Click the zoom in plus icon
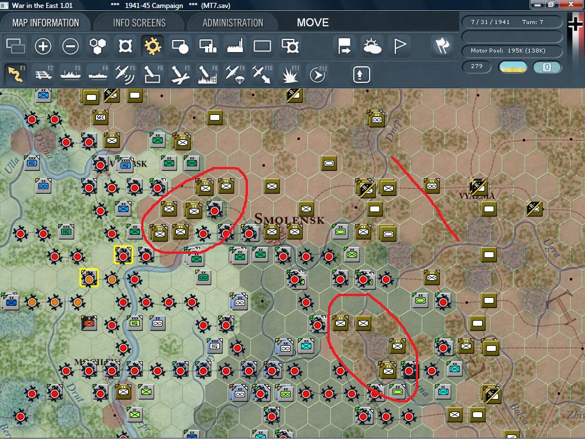This screenshot has height=439, width=585. (x=43, y=46)
